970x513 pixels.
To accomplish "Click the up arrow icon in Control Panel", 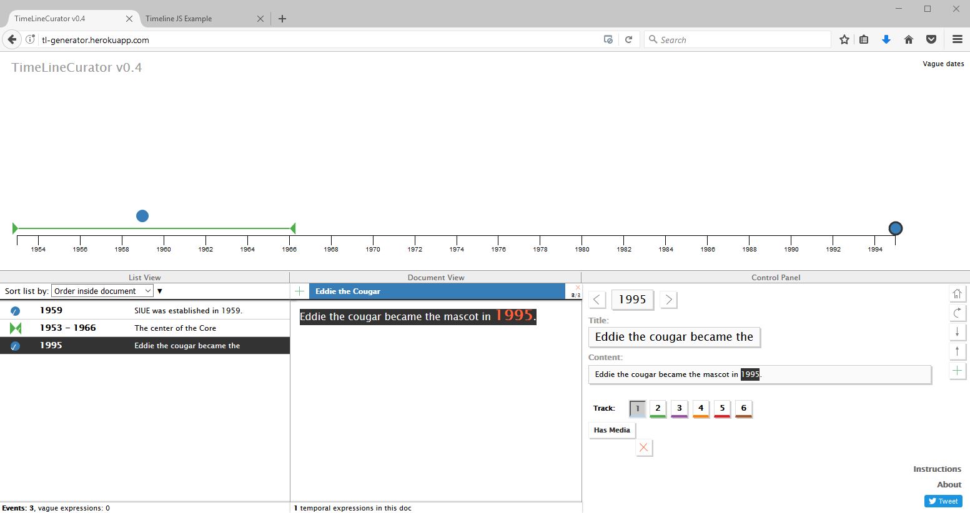I will tap(957, 351).
